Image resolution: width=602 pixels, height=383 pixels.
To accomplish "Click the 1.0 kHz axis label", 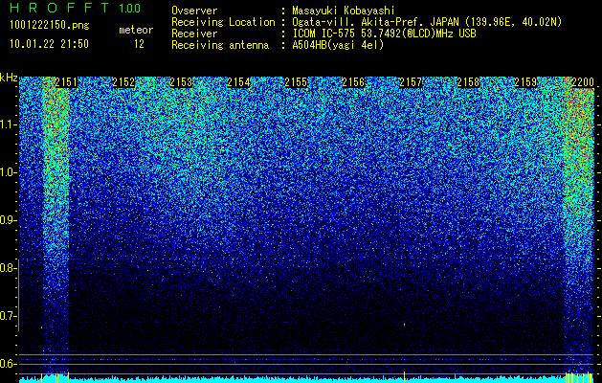I will click(8, 172).
